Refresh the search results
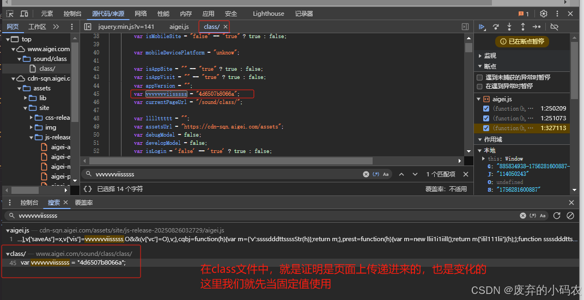This screenshot has width=584, height=300. pyautogui.click(x=557, y=216)
